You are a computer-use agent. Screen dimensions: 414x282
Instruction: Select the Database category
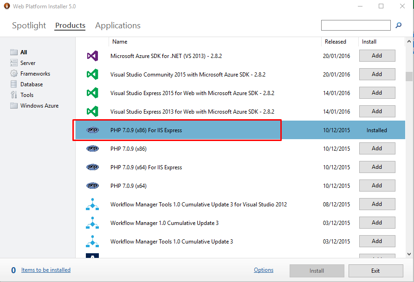32,84
